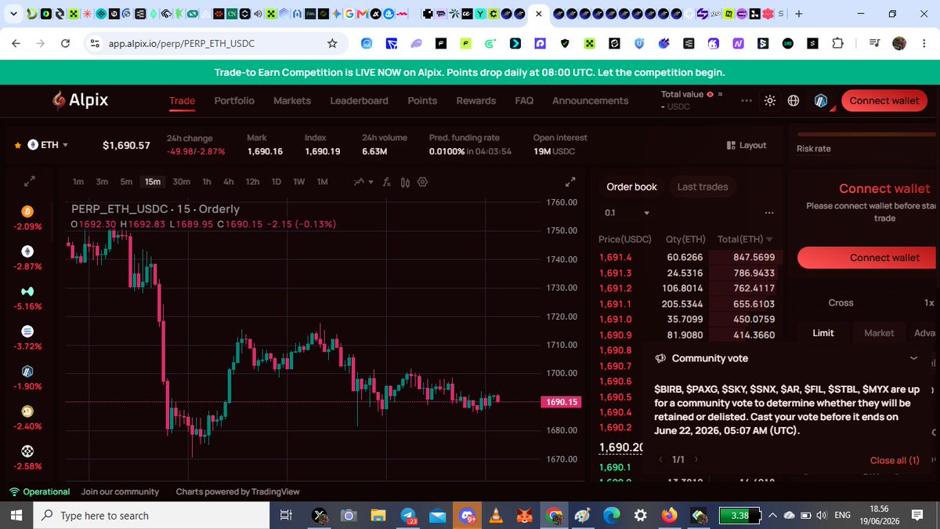Open the Arbitrum network selector icon

(x=820, y=100)
